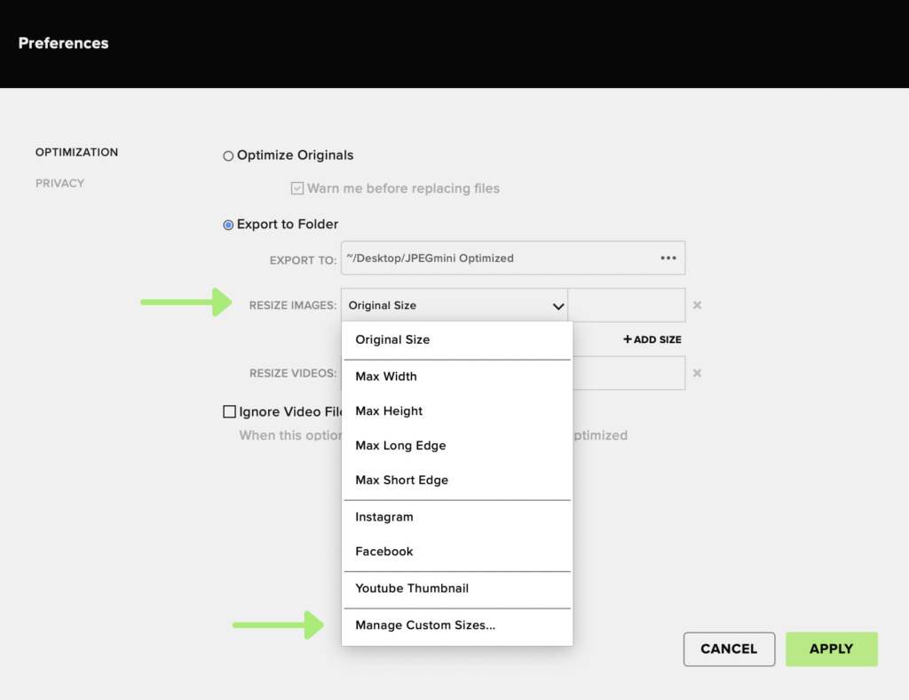Select Max Short Edge option

click(401, 481)
